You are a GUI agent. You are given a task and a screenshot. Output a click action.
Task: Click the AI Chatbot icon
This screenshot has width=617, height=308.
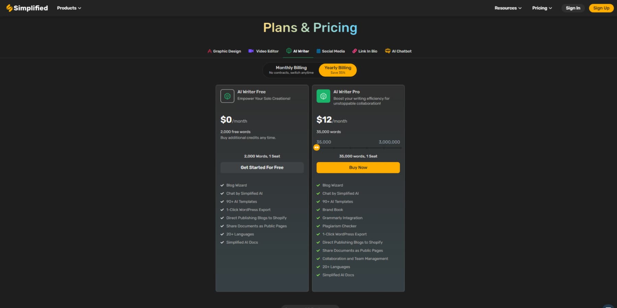pos(388,51)
